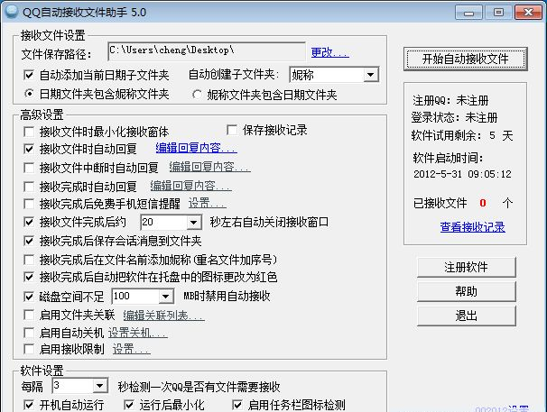The height and width of the screenshot is (412, 547).
Task: Enable 接收完成时自动回复 checkbox
Action: (29, 187)
